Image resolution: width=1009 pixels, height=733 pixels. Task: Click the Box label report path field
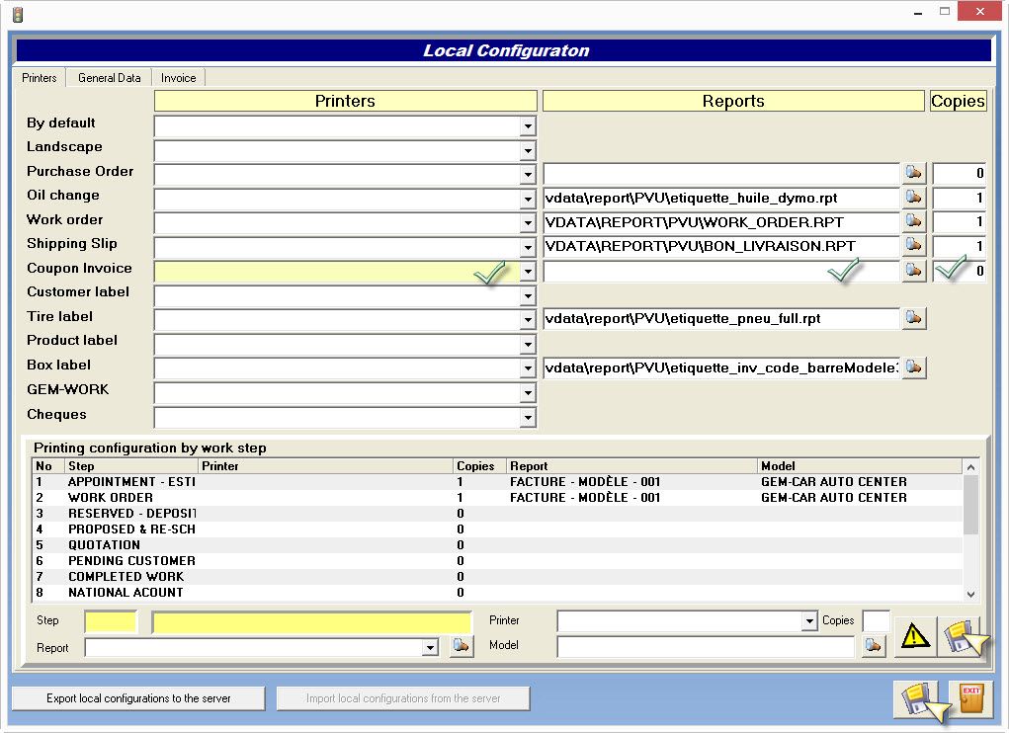(x=721, y=368)
